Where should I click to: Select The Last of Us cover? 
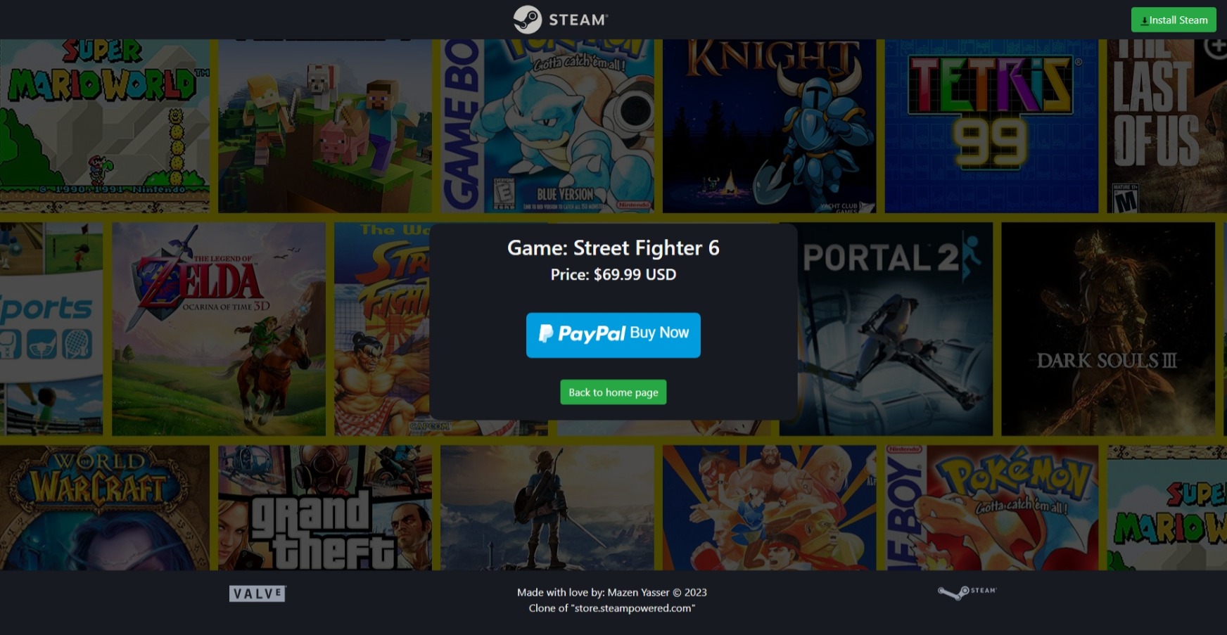(1167, 126)
